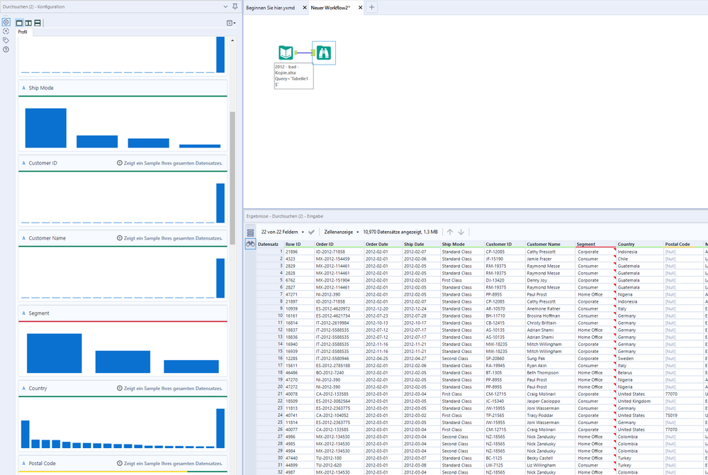Click the Customer Name column header in results
This screenshot has width=708, height=475.
(x=550, y=245)
